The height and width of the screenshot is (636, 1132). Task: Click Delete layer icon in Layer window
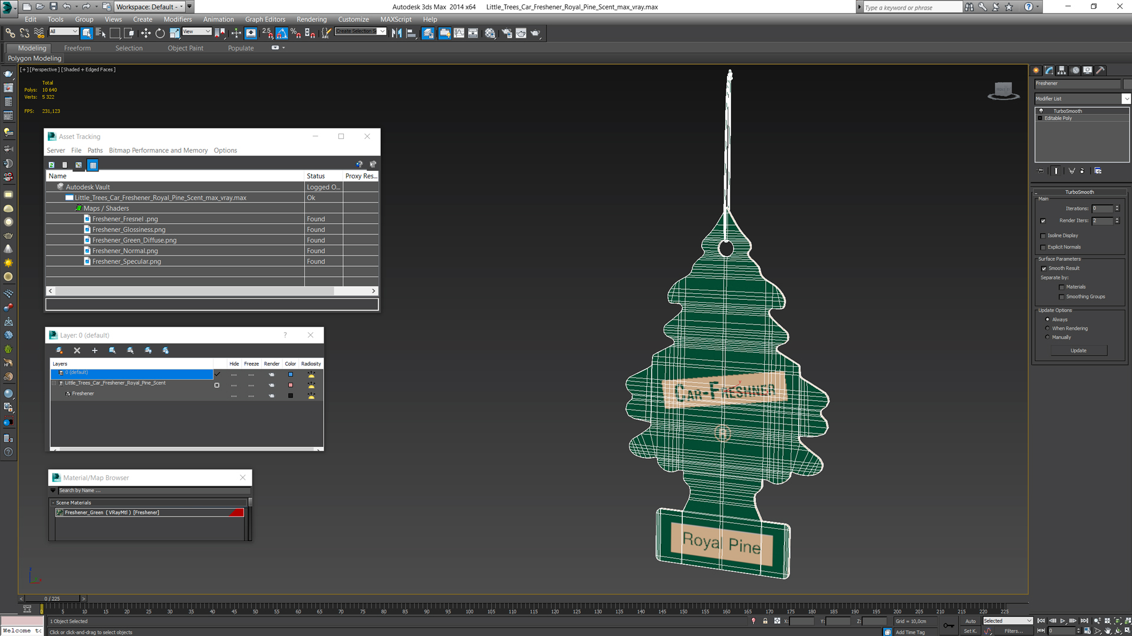click(77, 350)
